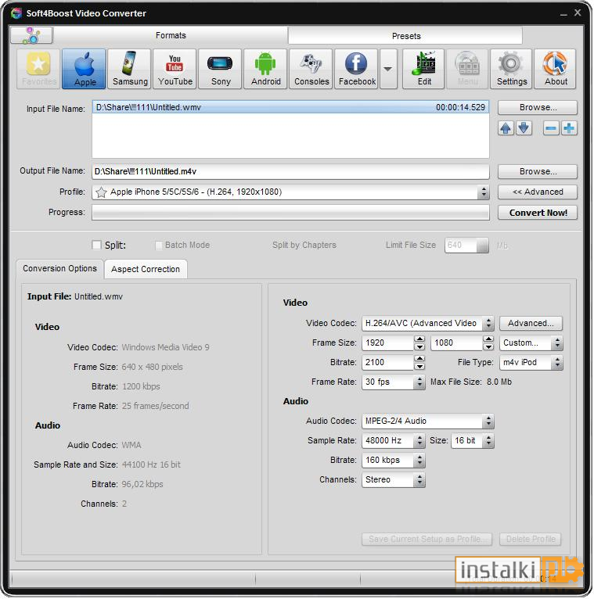The height and width of the screenshot is (599, 594).
Task: Open the Favorites format category
Action: coord(38,69)
